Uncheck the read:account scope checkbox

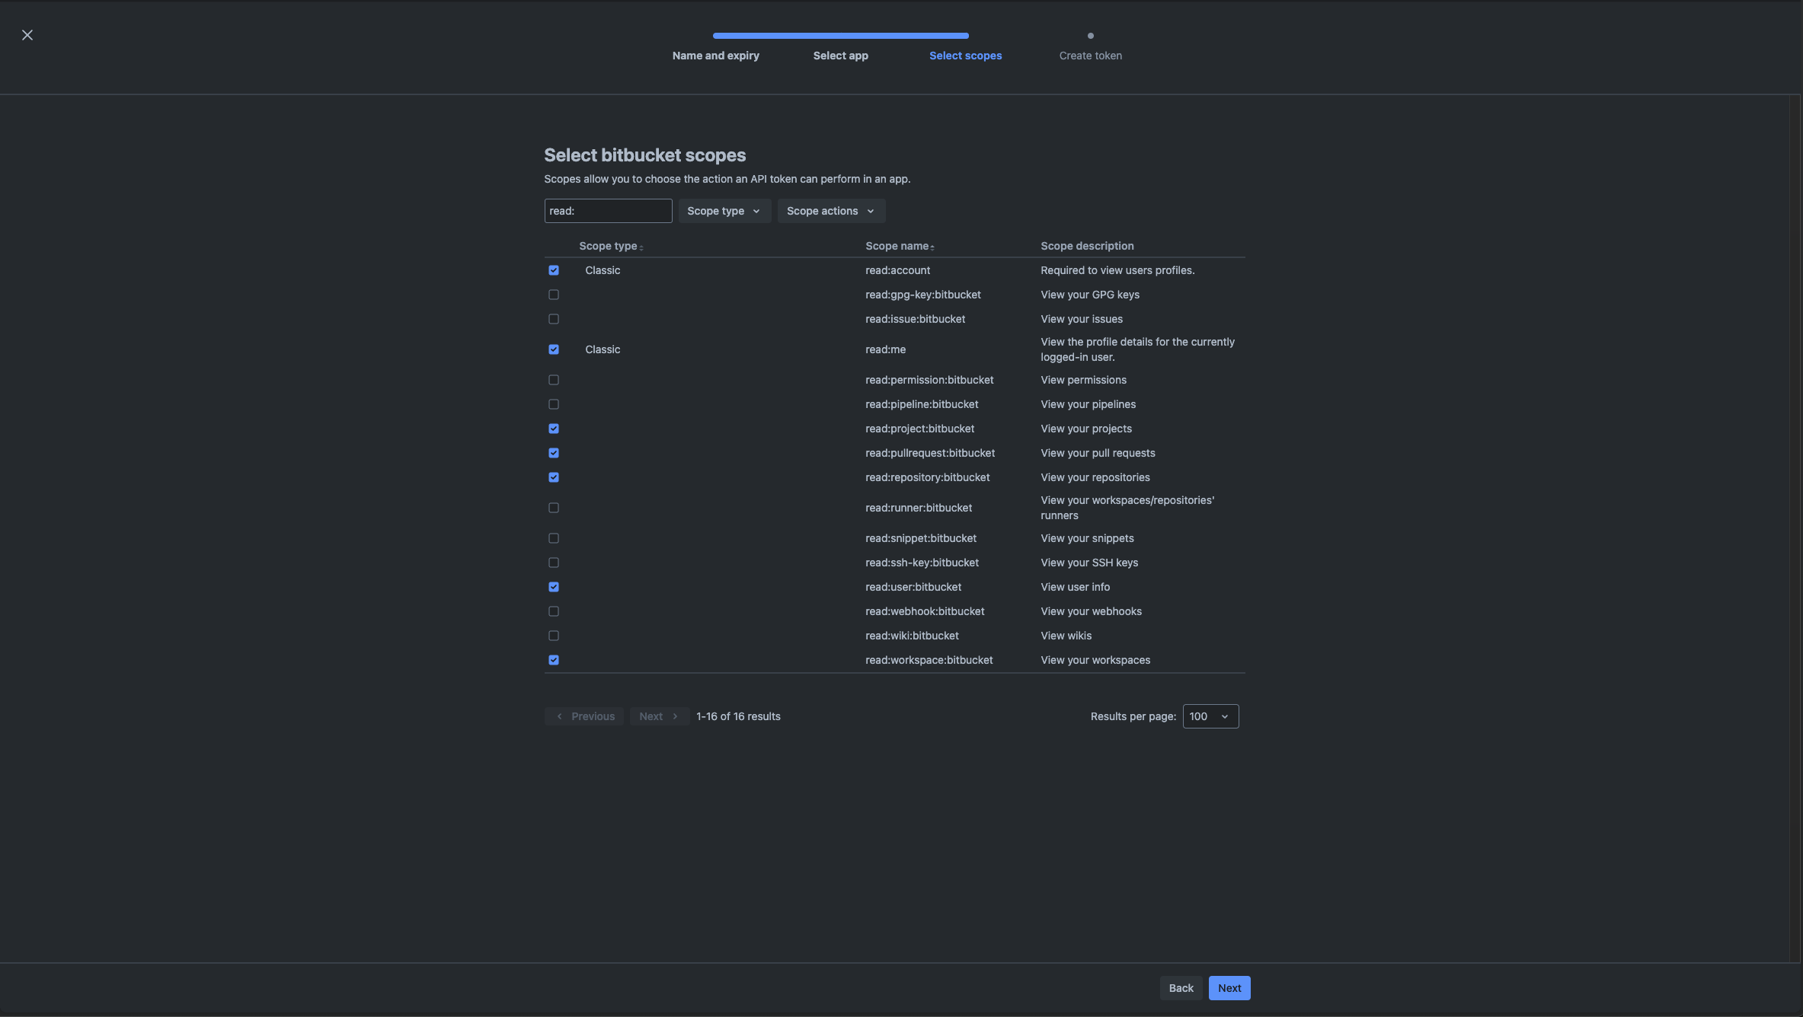coord(554,270)
